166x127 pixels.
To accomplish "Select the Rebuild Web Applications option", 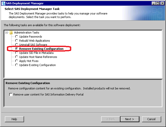I will (17, 41).
